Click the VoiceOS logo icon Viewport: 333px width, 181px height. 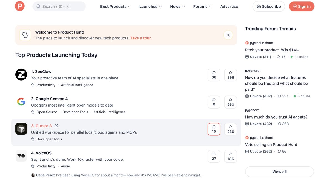coord(21,156)
